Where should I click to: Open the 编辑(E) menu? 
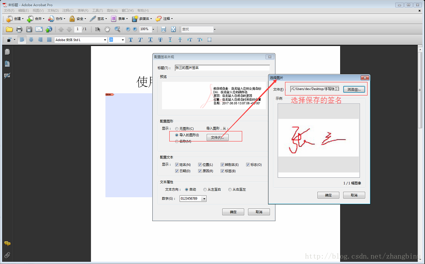click(x=23, y=10)
